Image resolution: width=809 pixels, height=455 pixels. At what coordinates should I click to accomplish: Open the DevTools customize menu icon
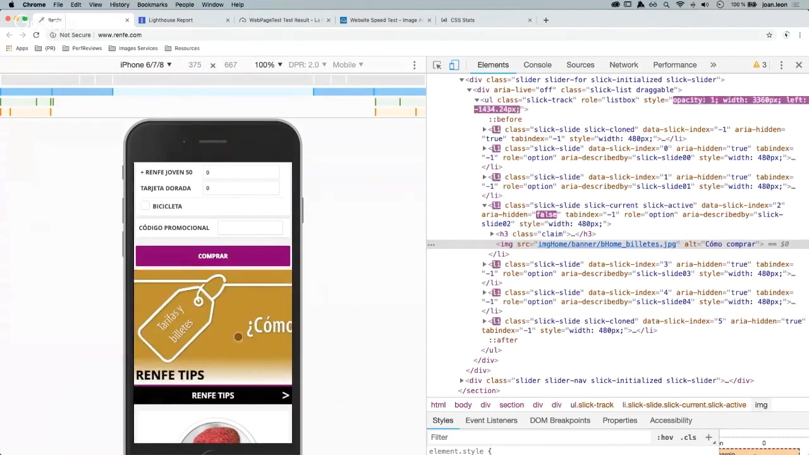(x=781, y=65)
